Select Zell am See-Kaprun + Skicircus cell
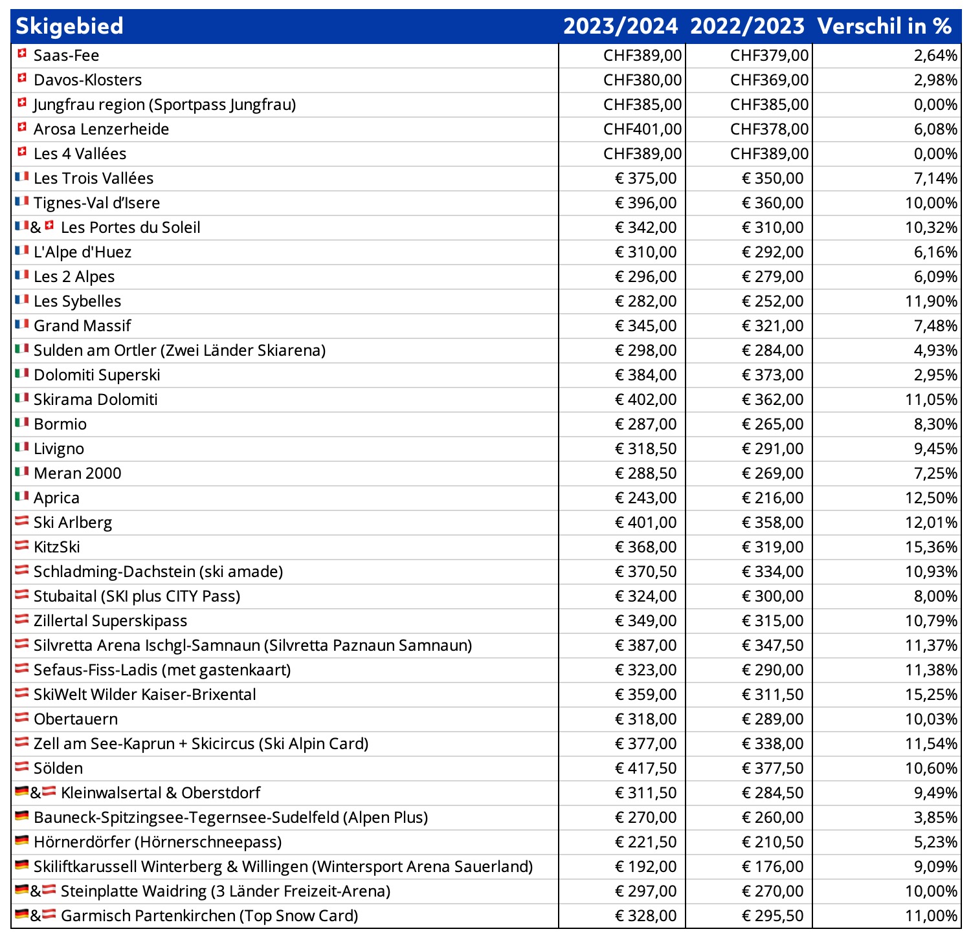Viewport: 971px width, 938px height. (285, 744)
